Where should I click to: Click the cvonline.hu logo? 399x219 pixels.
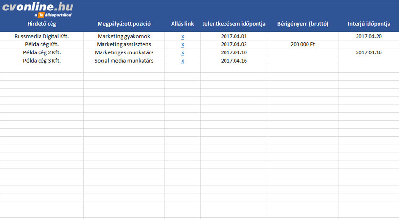click(x=38, y=9)
